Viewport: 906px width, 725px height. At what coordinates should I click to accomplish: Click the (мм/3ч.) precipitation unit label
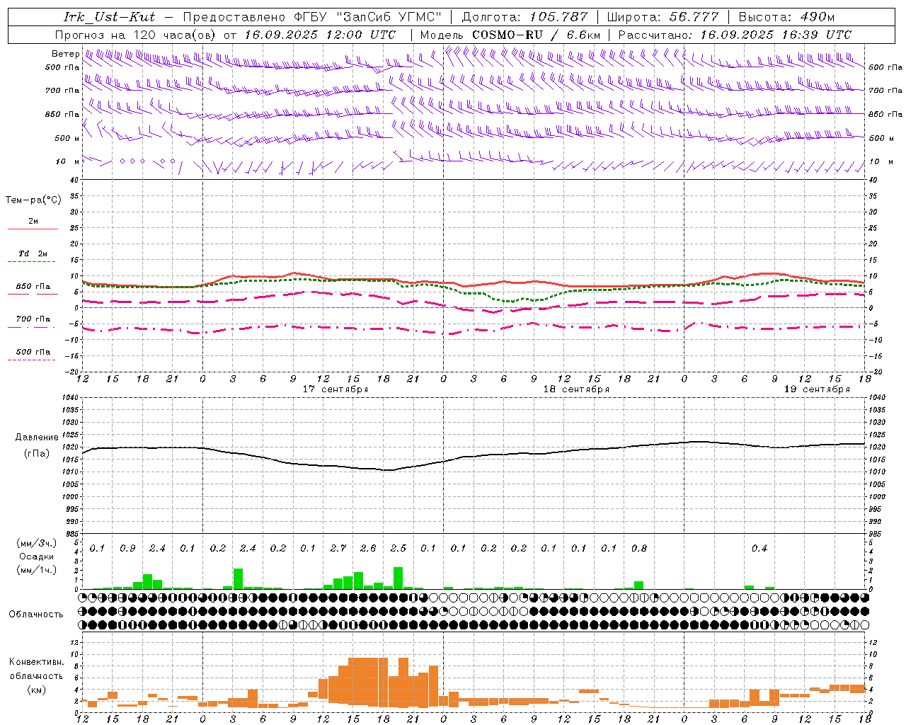36,543
